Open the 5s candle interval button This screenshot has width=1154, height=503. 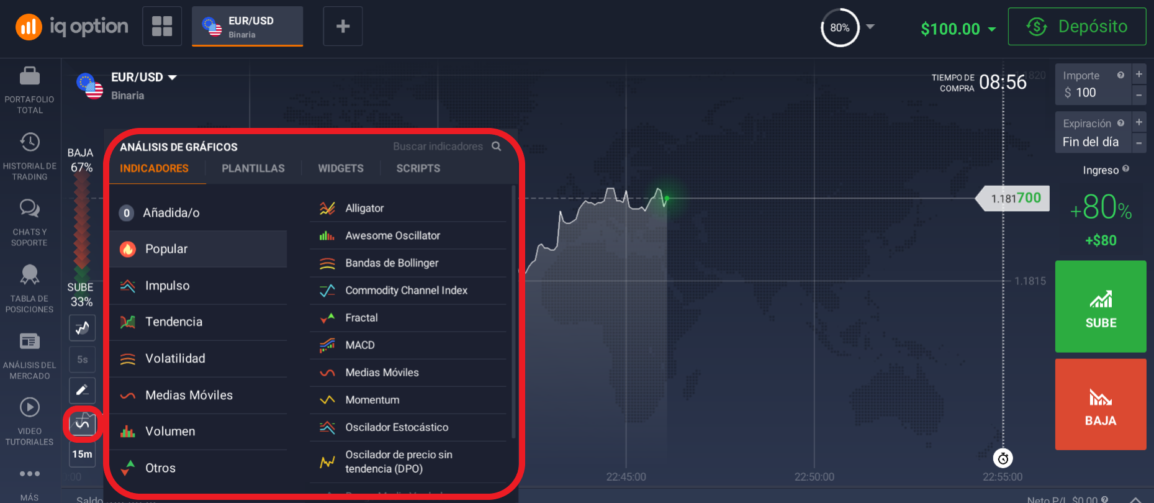pyautogui.click(x=82, y=360)
